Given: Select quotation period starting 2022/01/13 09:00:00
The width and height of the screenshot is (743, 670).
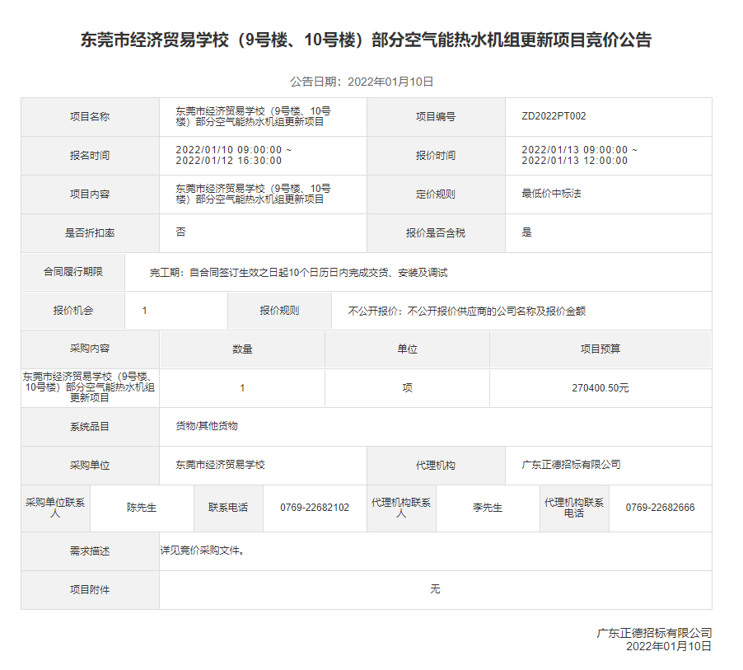Looking at the screenshot, I should coord(580,156).
